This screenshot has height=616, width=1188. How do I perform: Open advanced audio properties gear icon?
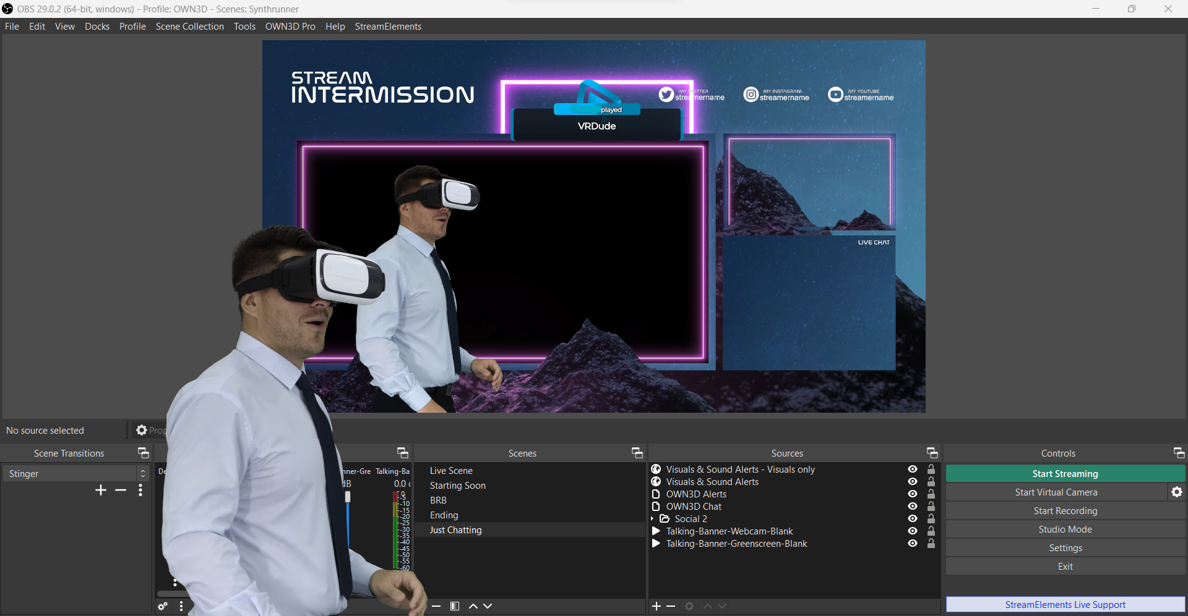pos(163,606)
